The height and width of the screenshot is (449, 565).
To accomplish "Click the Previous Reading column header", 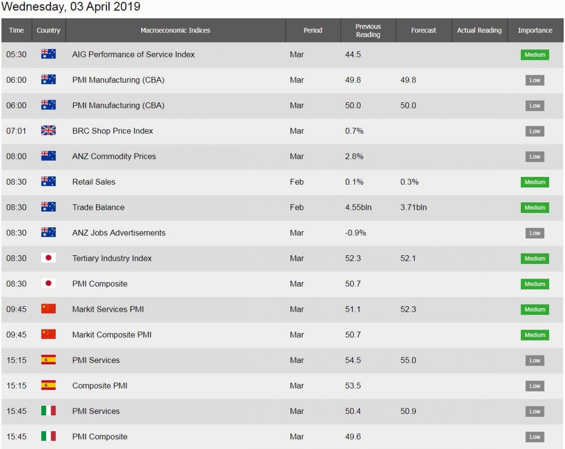I will (x=368, y=31).
